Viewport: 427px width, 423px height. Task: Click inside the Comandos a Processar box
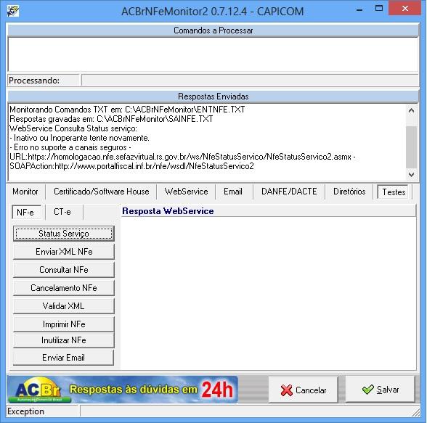(213, 54)
